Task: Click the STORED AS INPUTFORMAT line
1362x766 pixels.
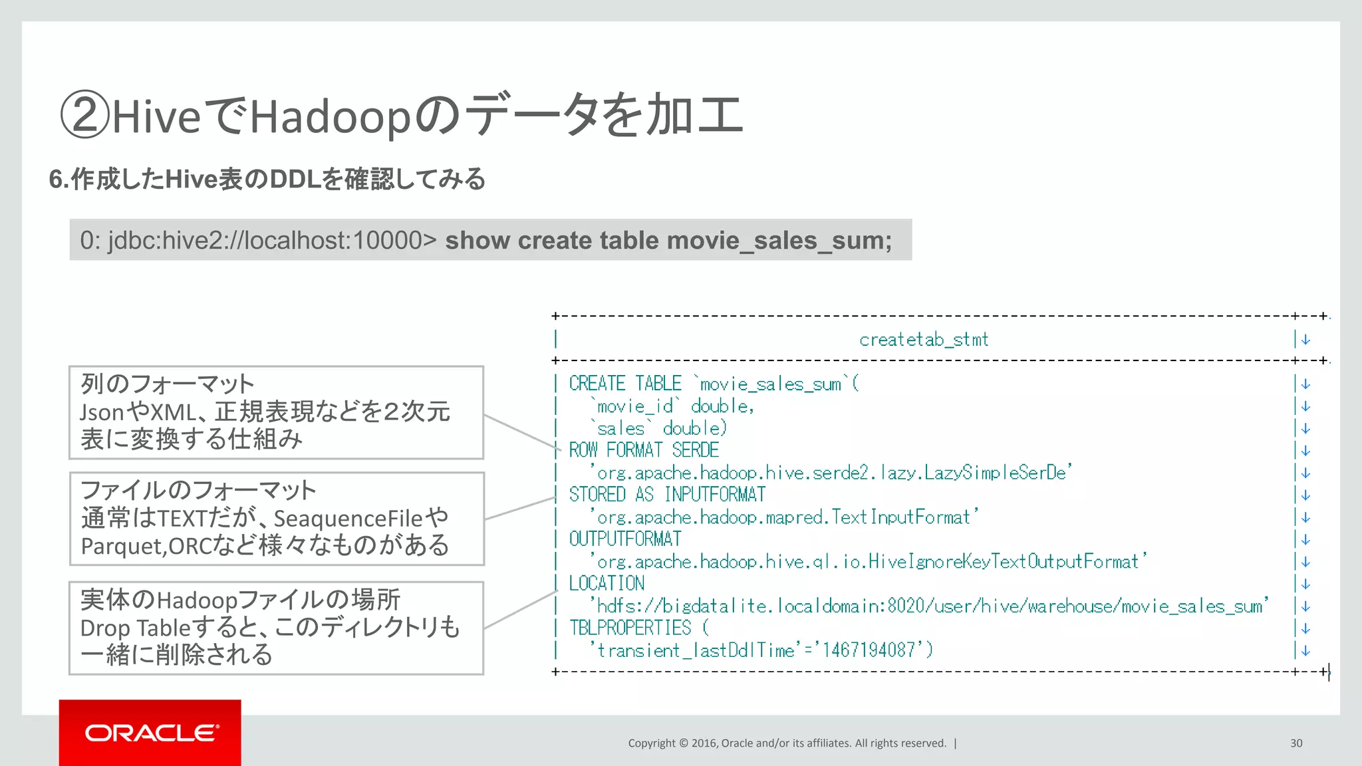Action: tap(667, 495)
